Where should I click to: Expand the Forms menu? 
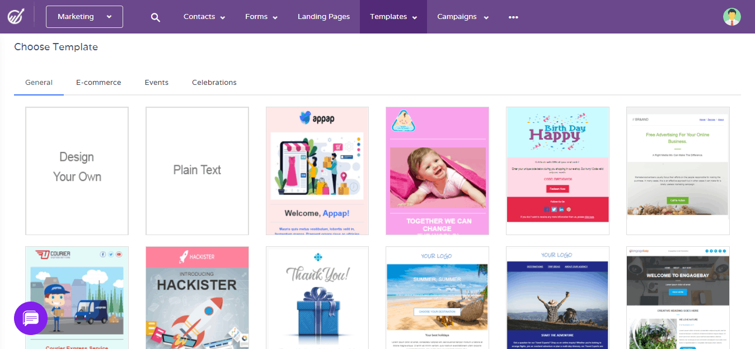(x=261, y=17)
